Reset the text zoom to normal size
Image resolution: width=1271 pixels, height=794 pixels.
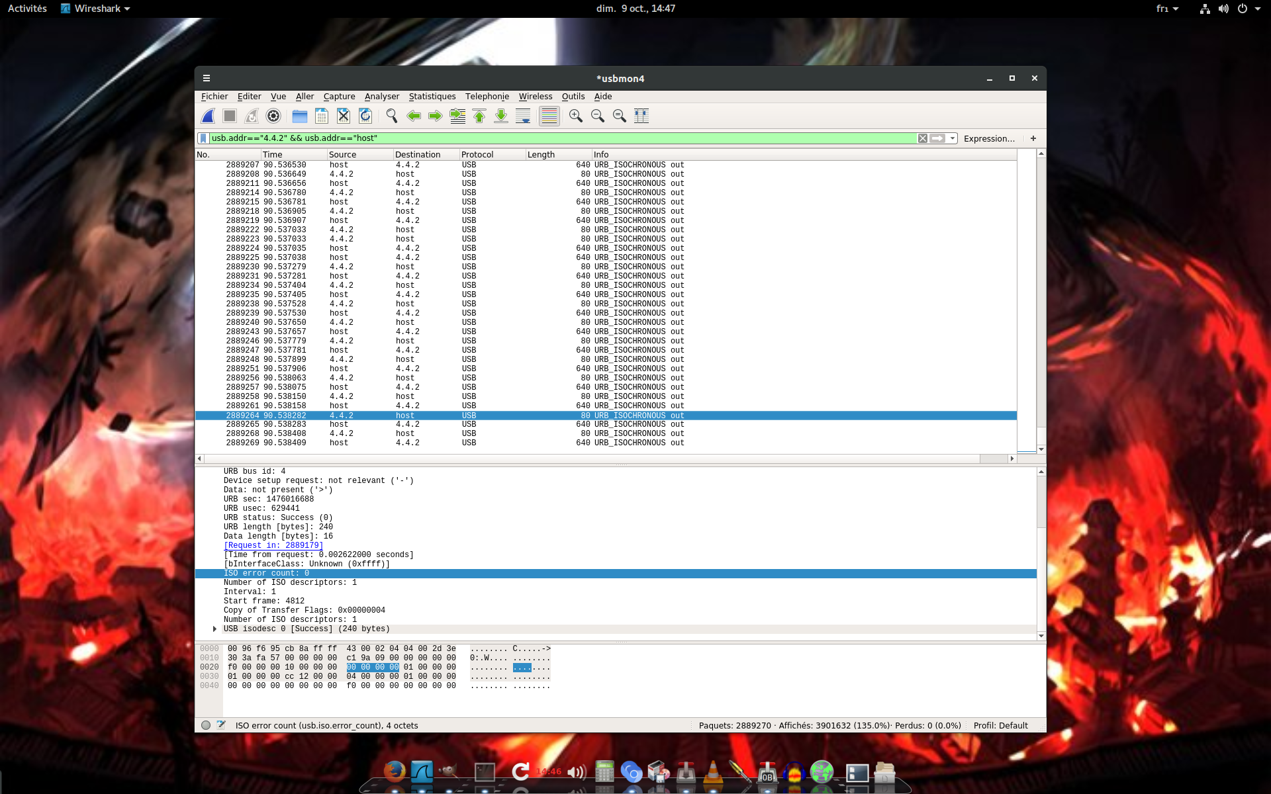(620, 116)
